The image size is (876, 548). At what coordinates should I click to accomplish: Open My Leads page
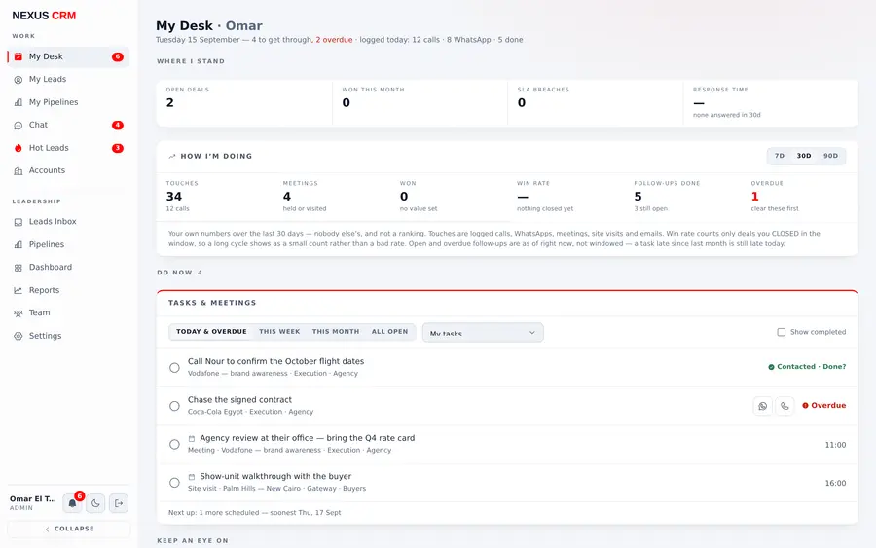coord(69,79)
